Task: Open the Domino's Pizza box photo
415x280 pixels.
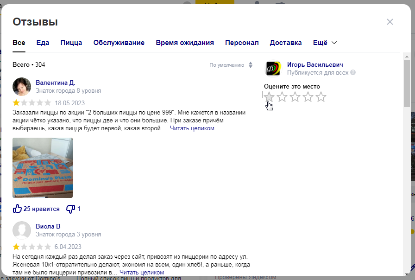Action: (x=43, y=168)
